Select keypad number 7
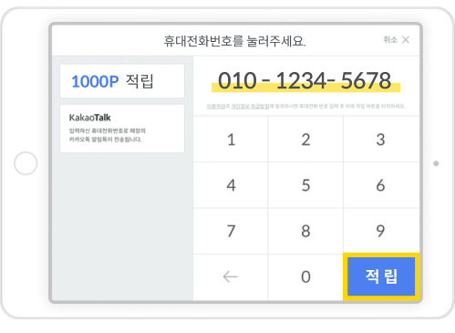455x333 pixels. (231, 231)
